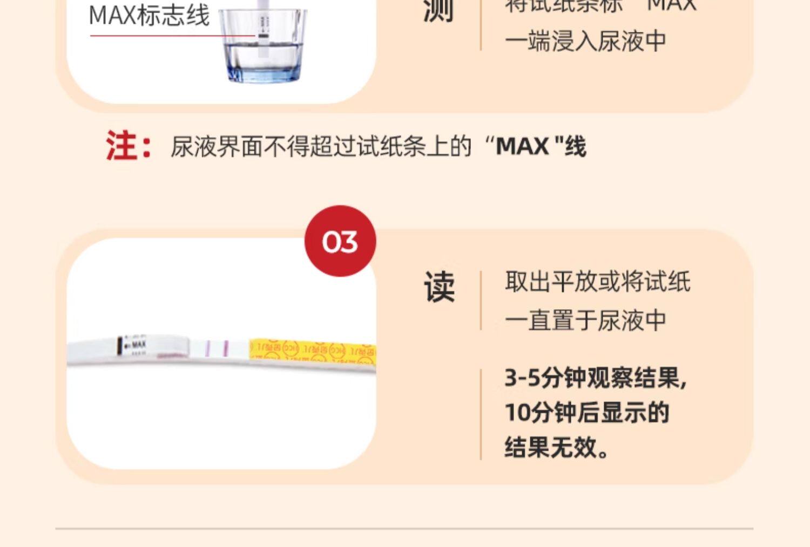This screenshot has height=547, width=810.
Task: Click the MAX标志线 label
Action: 149,15
